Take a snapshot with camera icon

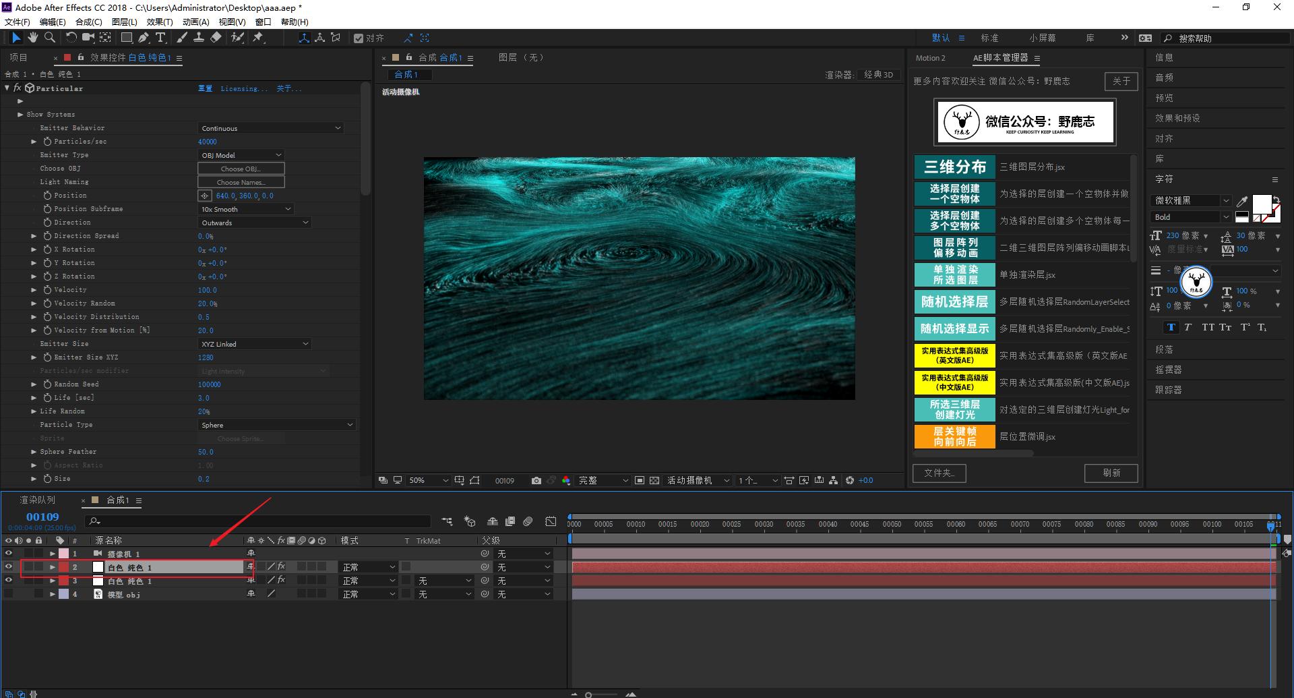coord(536,480)
